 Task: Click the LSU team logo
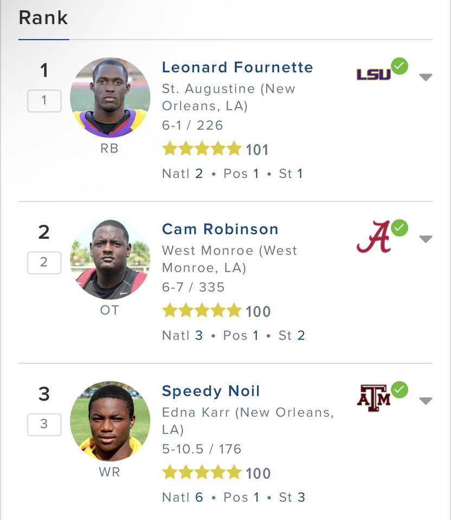(x=373, y=74)
